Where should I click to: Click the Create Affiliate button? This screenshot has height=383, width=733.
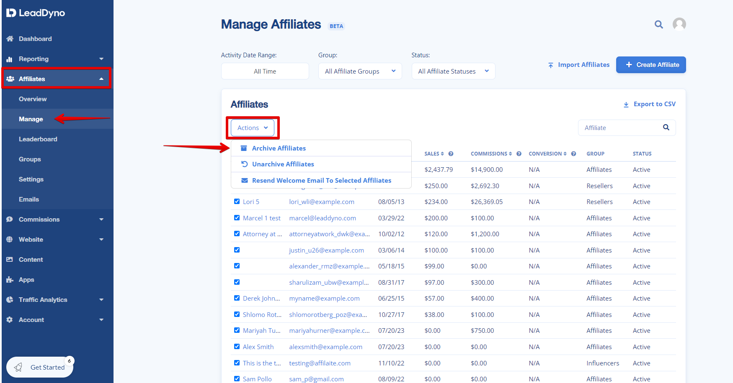click(x=651, y=65)
